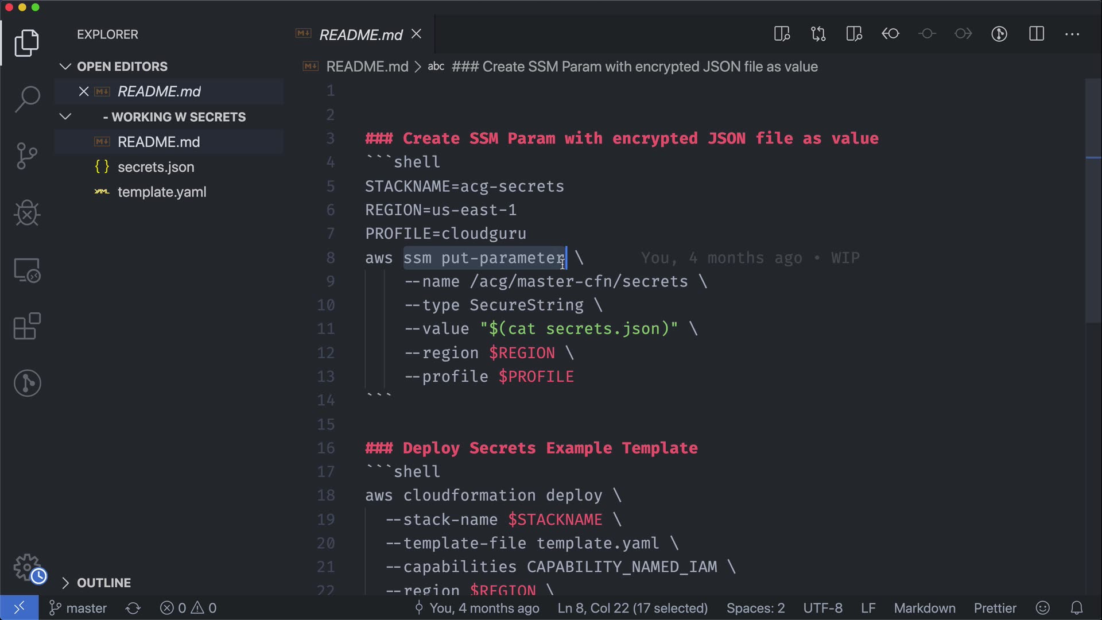Click the Markdown language mode selector
Viewport: 1102px width, 620px height.
924,608
